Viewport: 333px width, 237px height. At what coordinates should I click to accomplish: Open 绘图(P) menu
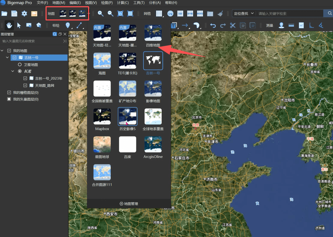pos(107,3)
